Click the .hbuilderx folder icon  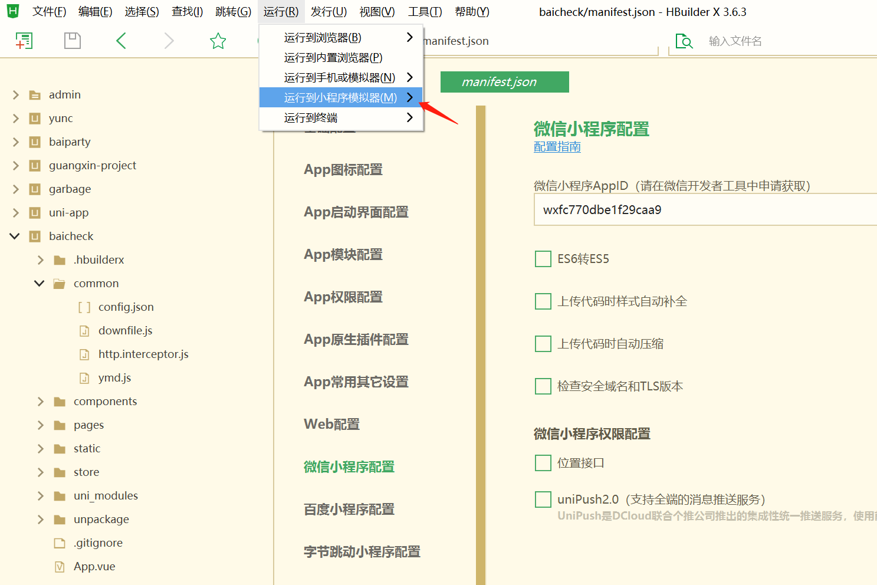click(x=60, y=260)
